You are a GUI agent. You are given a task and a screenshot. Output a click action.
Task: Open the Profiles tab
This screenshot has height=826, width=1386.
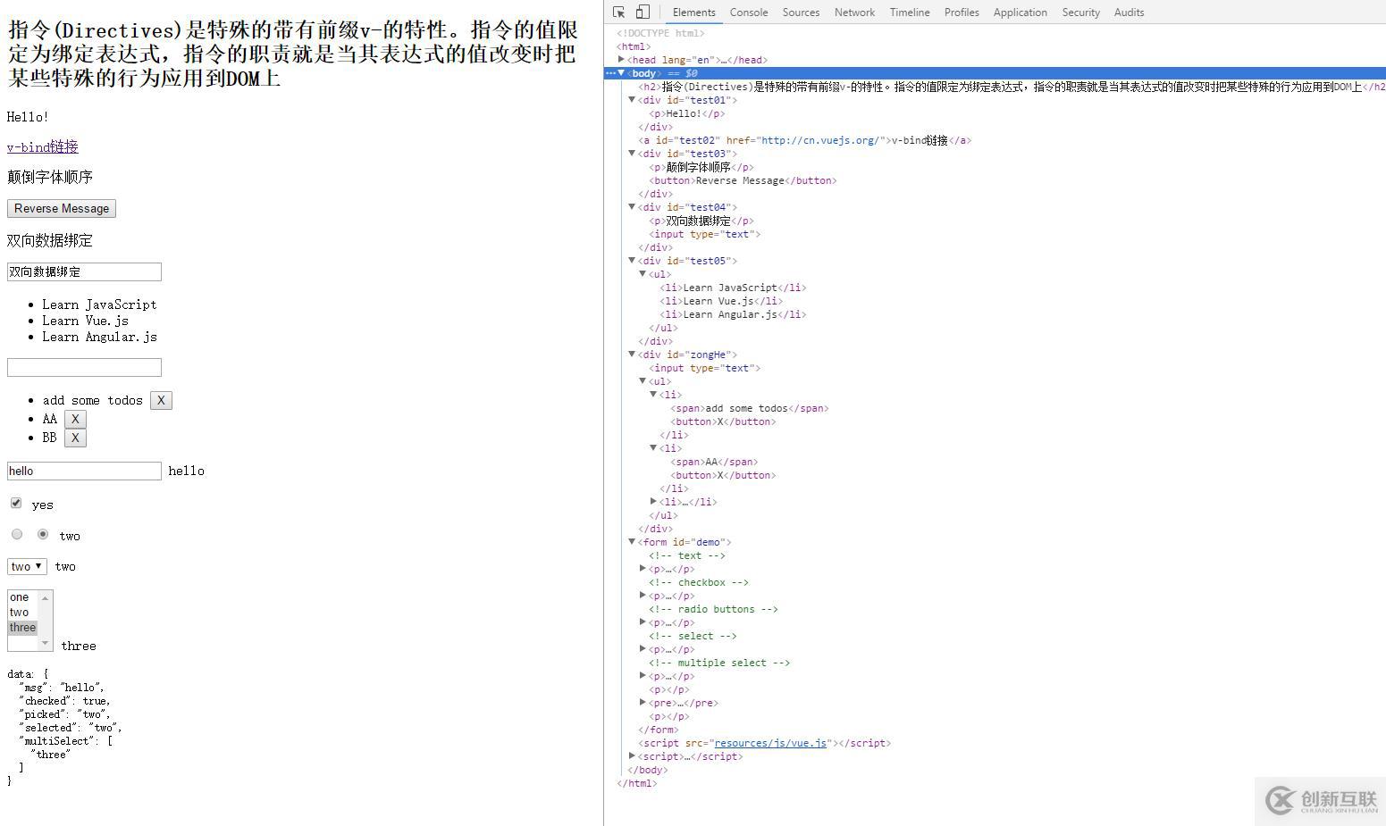[962, 13]
